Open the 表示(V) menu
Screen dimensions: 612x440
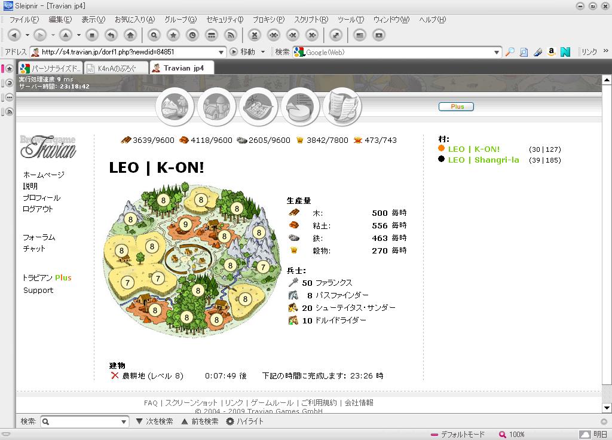[x=93, y=20]
